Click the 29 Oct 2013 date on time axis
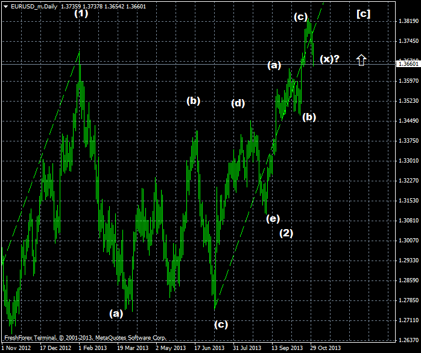421x353 pixels. [326, 348]
